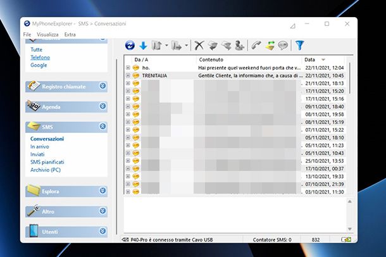Click the battery icon in status bar
386x257 pixels.
pyautogui.click(x=346, y=239)
